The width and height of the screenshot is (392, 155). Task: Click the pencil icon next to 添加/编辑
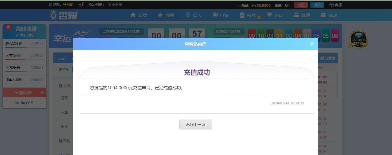coord(17,35)
